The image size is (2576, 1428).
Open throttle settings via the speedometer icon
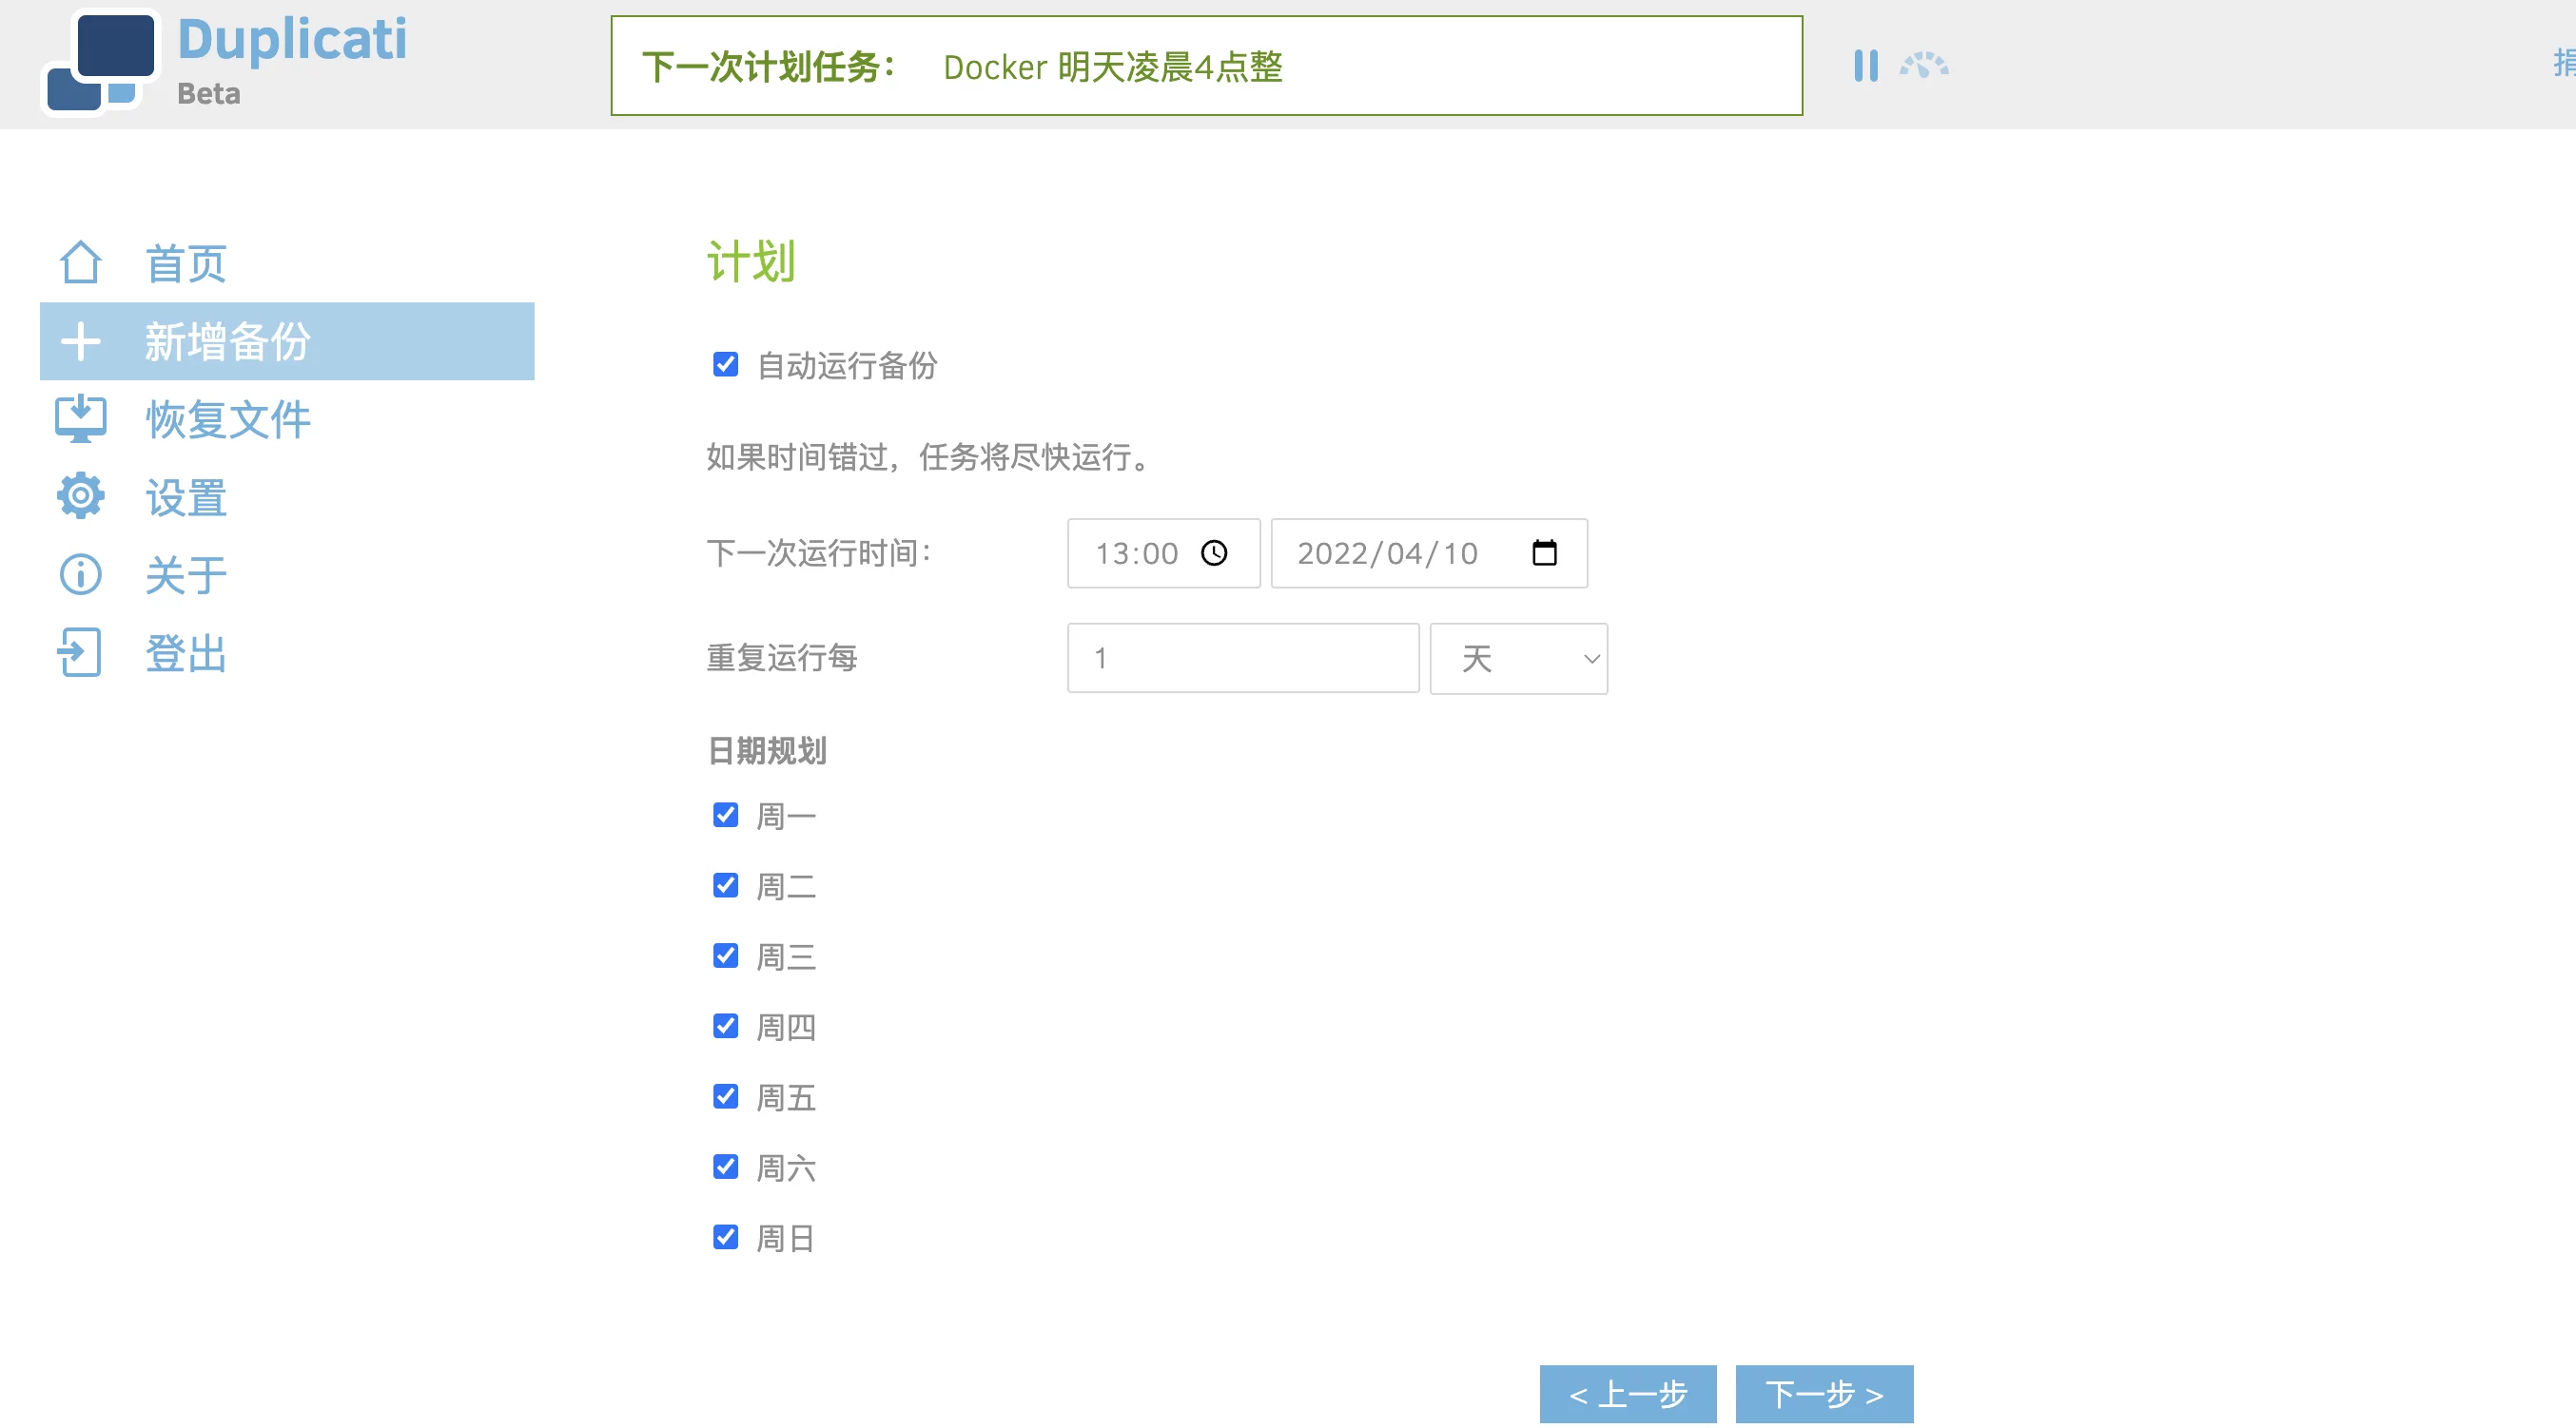tap(1923, 66)
